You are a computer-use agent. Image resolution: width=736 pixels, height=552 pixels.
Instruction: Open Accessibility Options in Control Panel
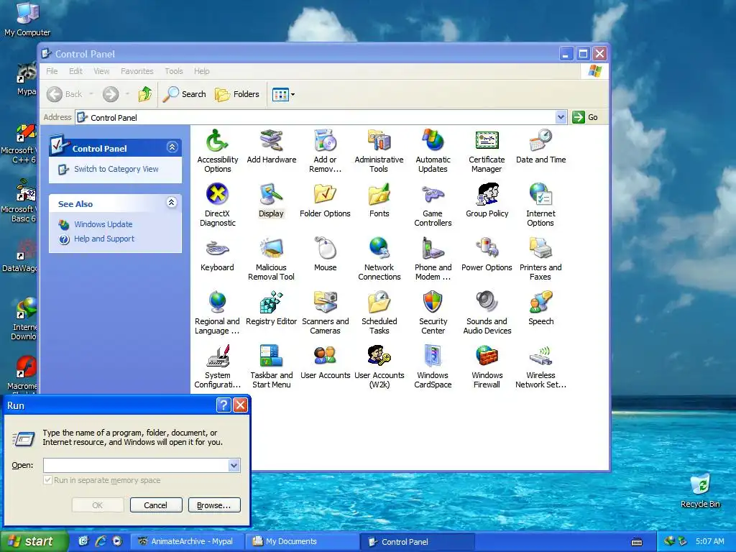click(217, 140)
